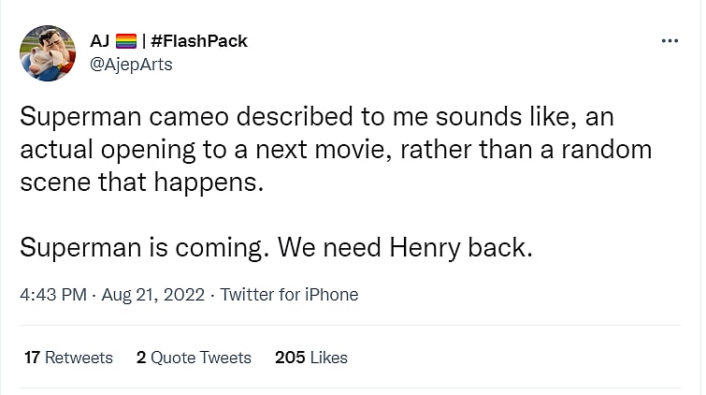Open the @AjepArts handle
The image size is (706, 395).
[131, 65]
